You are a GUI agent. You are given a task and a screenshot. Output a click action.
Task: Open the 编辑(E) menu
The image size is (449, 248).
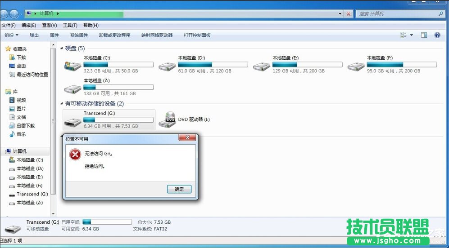point(29,25)
